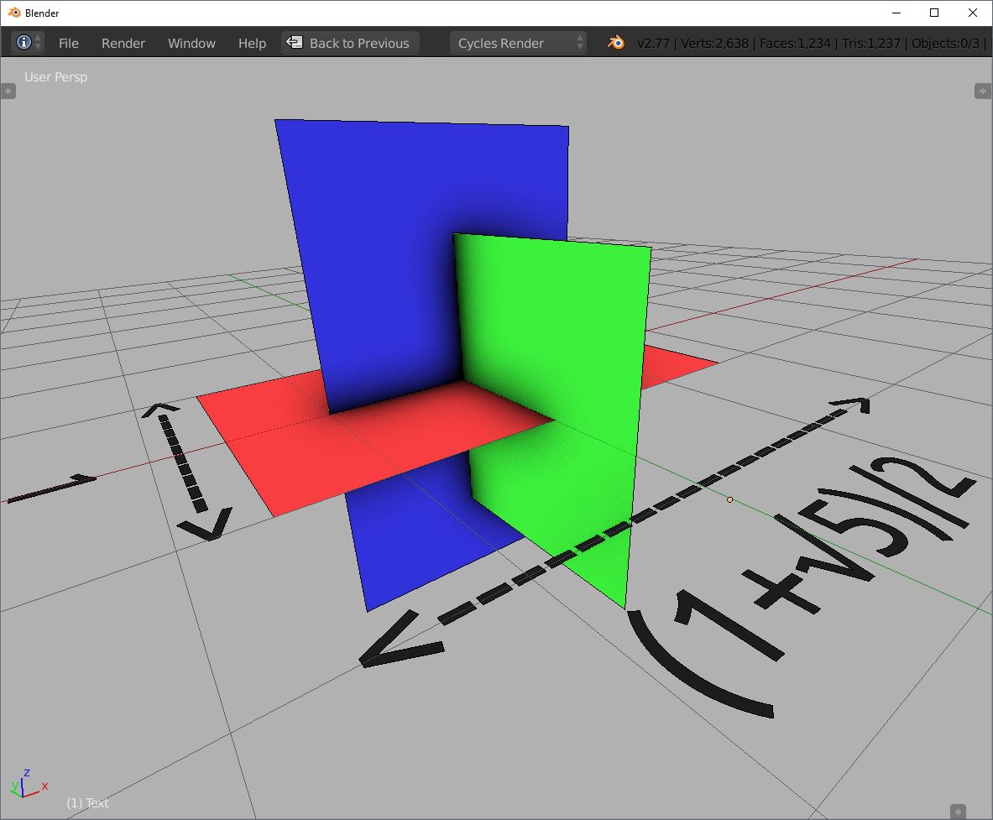Open the Help menu
The width and height of the screenshot is (993, 820).
pyautogui.click(x=252, y=43)
